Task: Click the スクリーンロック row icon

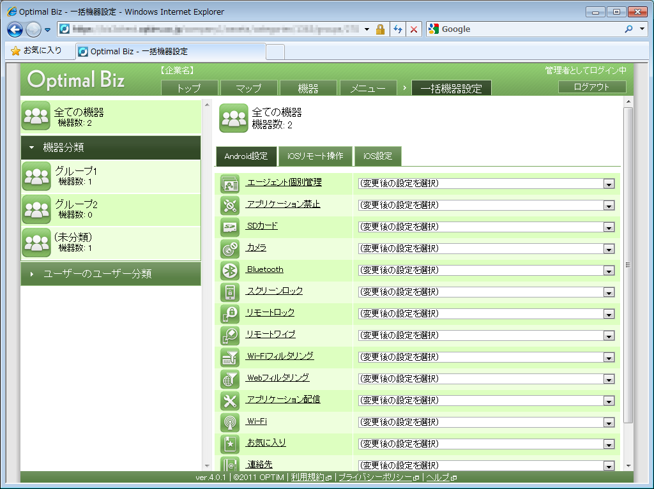Action: 230,292
